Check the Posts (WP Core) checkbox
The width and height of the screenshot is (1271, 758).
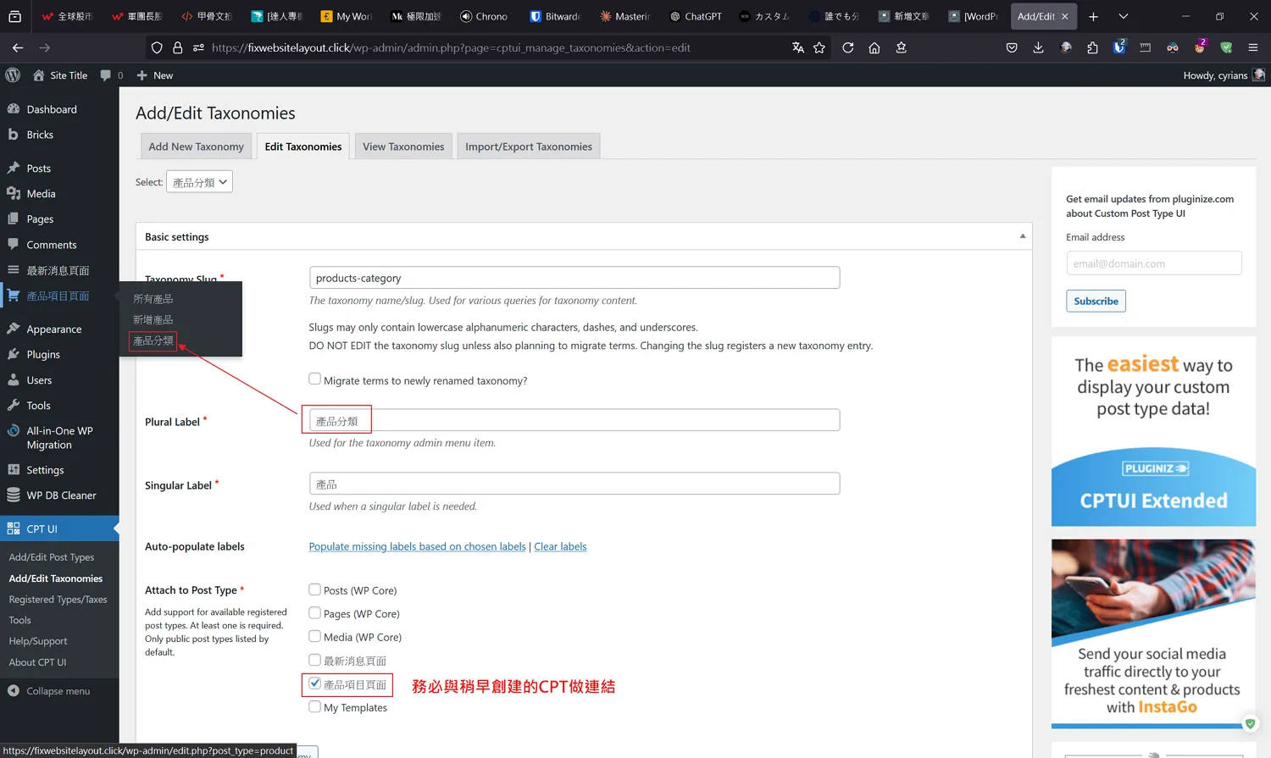pyautogui.click(x=315, y=589)
